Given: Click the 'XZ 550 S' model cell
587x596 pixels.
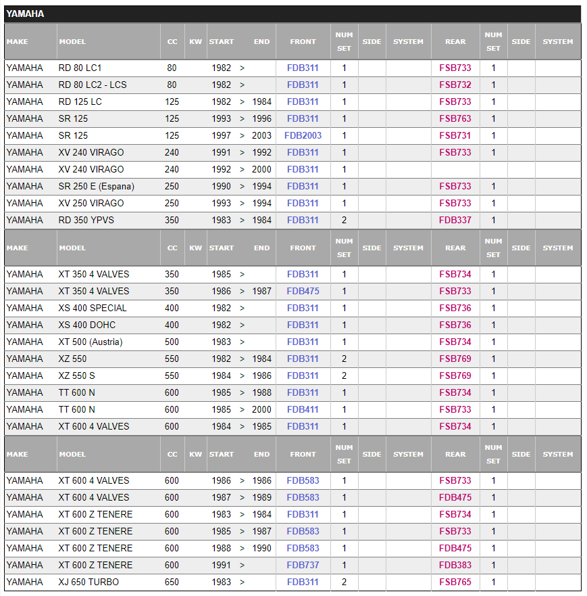Looking at the screenshot, I should [x=76, y=375].
